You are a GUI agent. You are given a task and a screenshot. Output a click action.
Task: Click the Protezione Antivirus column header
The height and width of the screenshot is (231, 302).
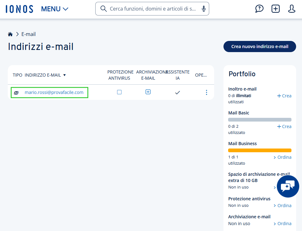pyautogui.click(x=120, y=75)
